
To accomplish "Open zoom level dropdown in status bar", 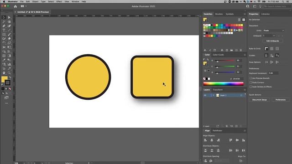I will [x=24, y=163].
